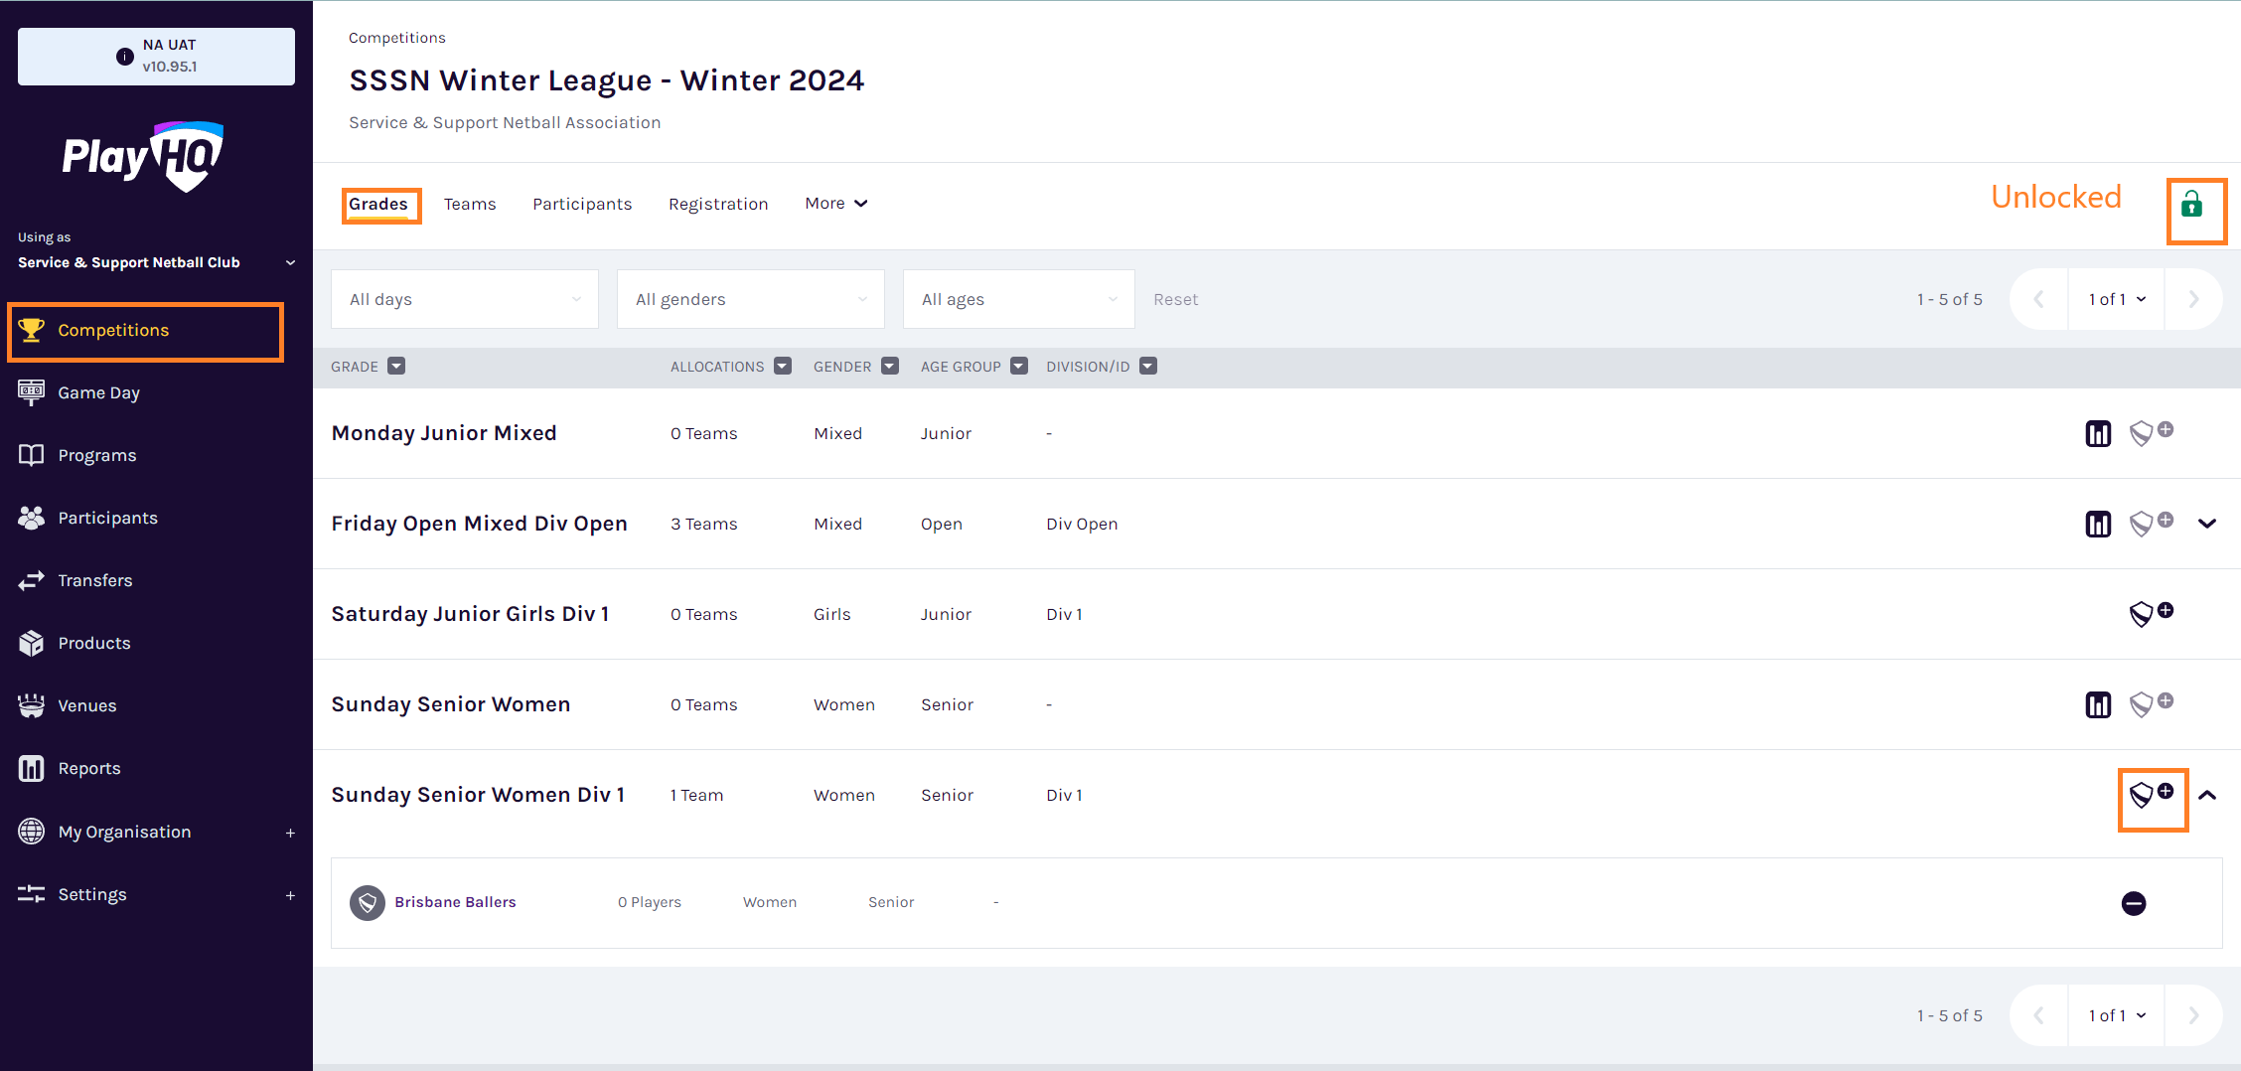The image size is (2241, 1071).
Task: Click the 3 Teams allocation value
Action: pyautogui.click(x=703, y=524)
